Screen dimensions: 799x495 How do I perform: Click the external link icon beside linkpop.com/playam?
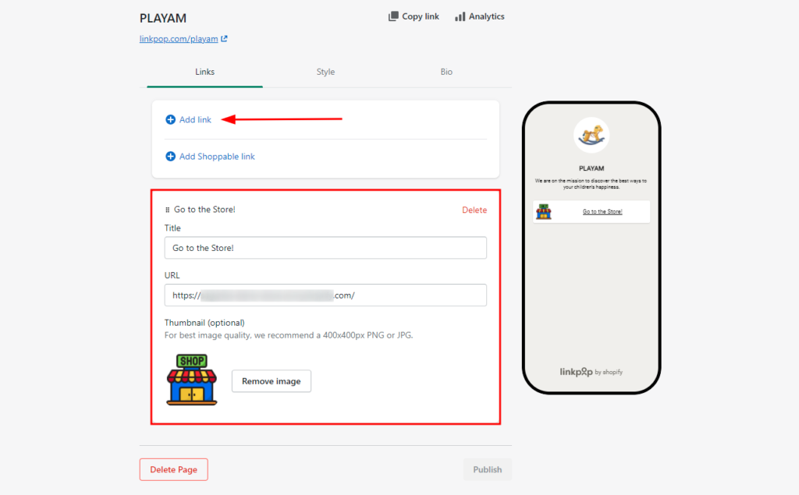(224, 39)
